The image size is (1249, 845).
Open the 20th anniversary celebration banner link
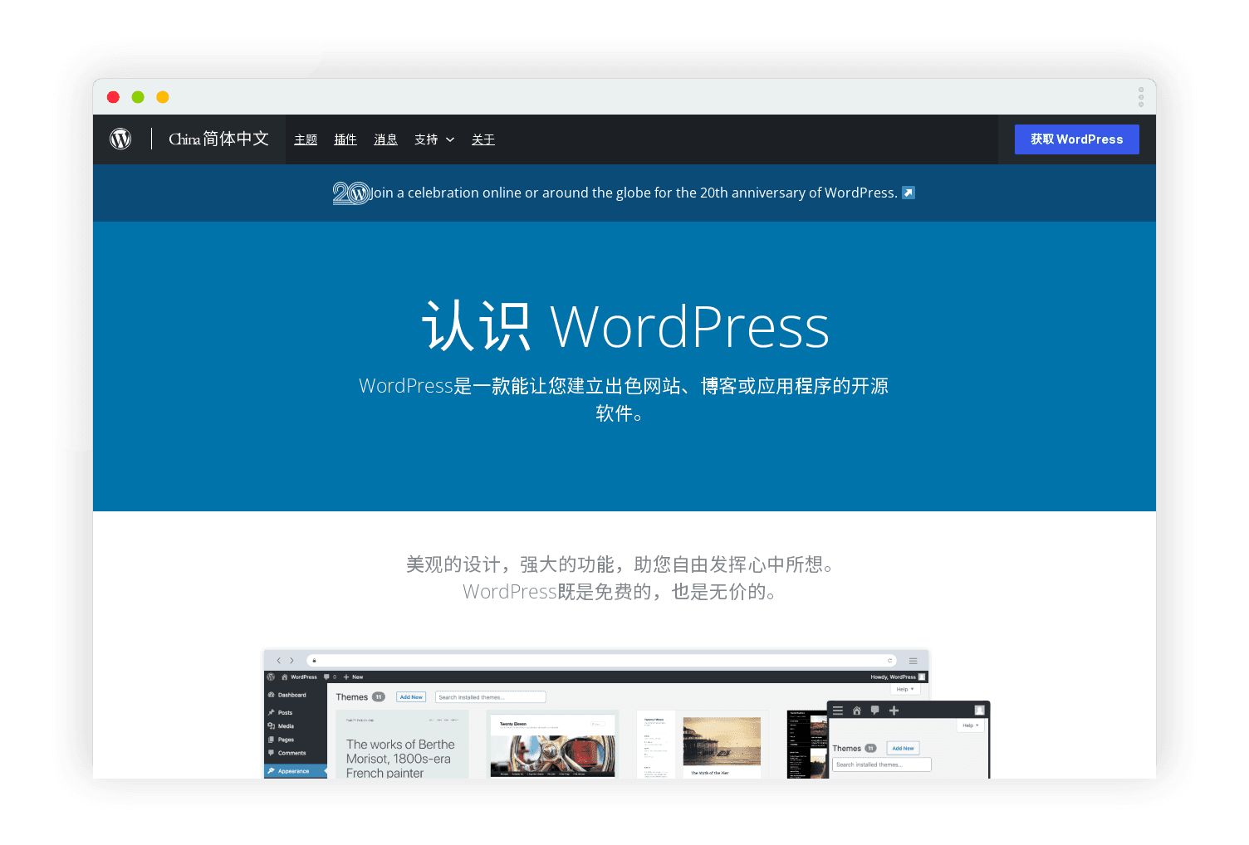tap(634, 193)
